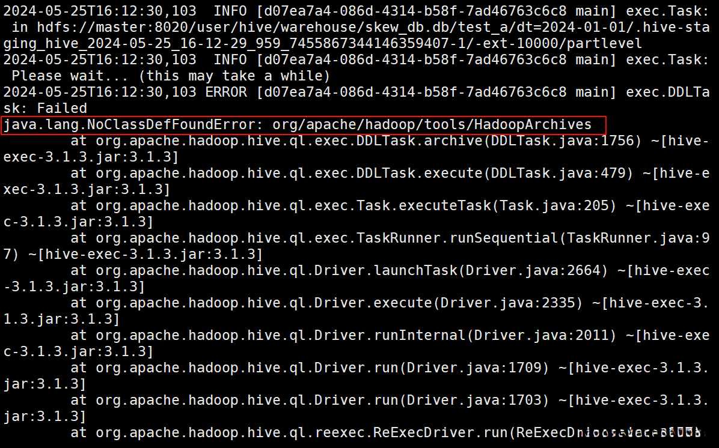
Task: Click the hdfs://master:8020/user/hive/warehouse path line
Action: pos(361,27)
